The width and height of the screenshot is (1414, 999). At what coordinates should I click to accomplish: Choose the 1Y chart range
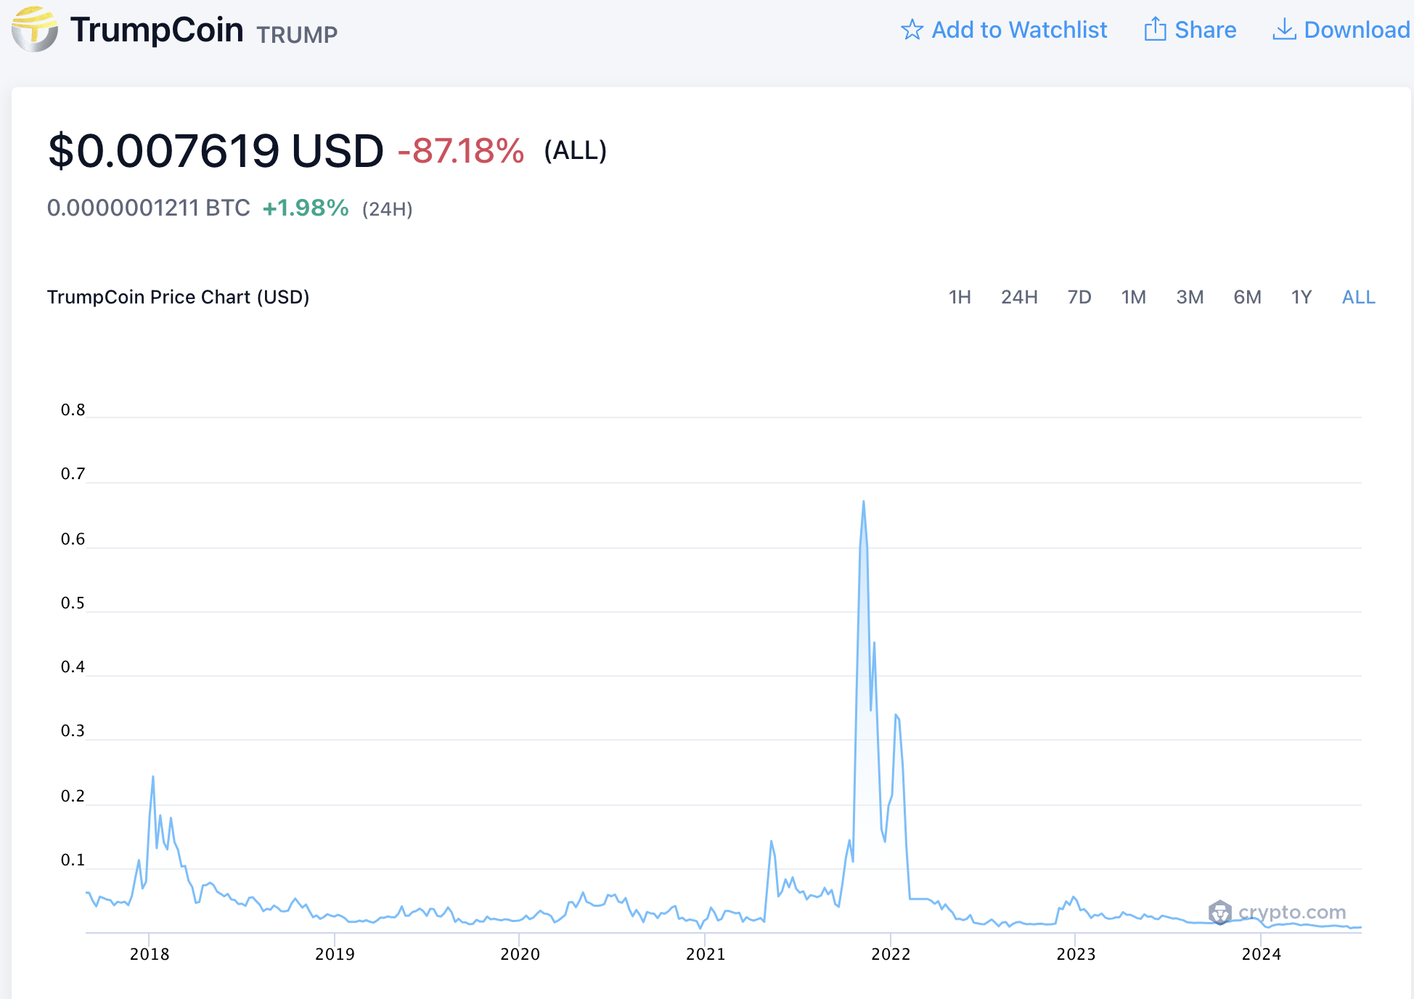[x=1301, y=297]
